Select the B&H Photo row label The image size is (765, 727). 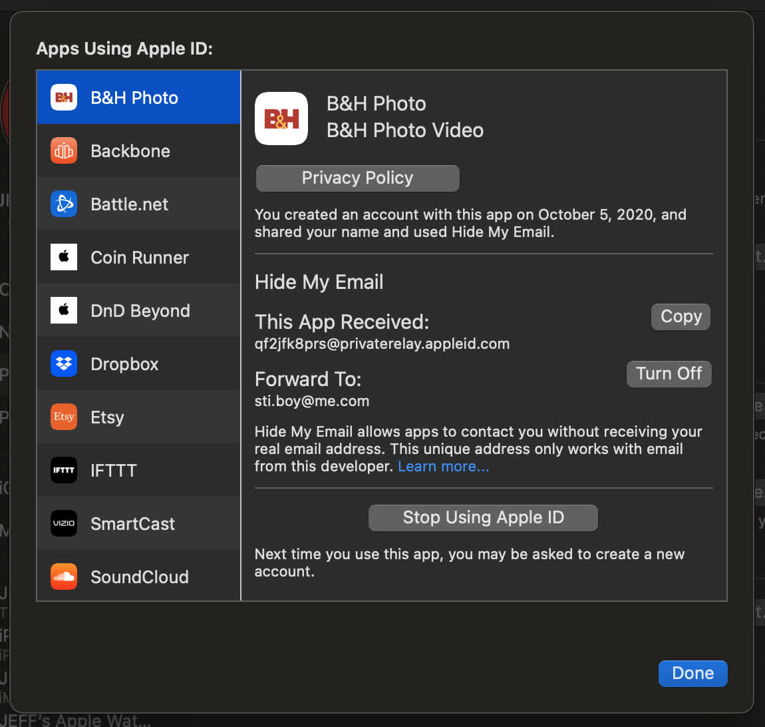[134, 98]
